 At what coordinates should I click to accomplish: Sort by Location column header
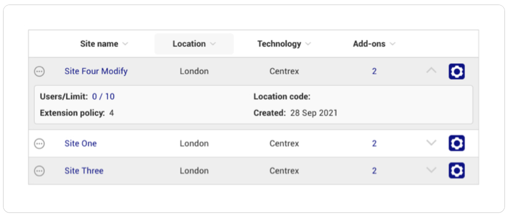click(194, 44)
